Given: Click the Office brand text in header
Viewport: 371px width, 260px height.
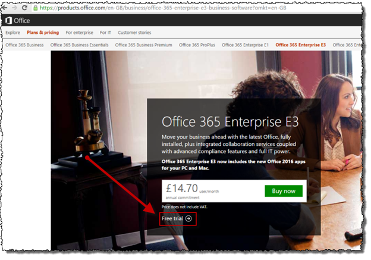Looking at the screenshot, I should click(22, 21).
